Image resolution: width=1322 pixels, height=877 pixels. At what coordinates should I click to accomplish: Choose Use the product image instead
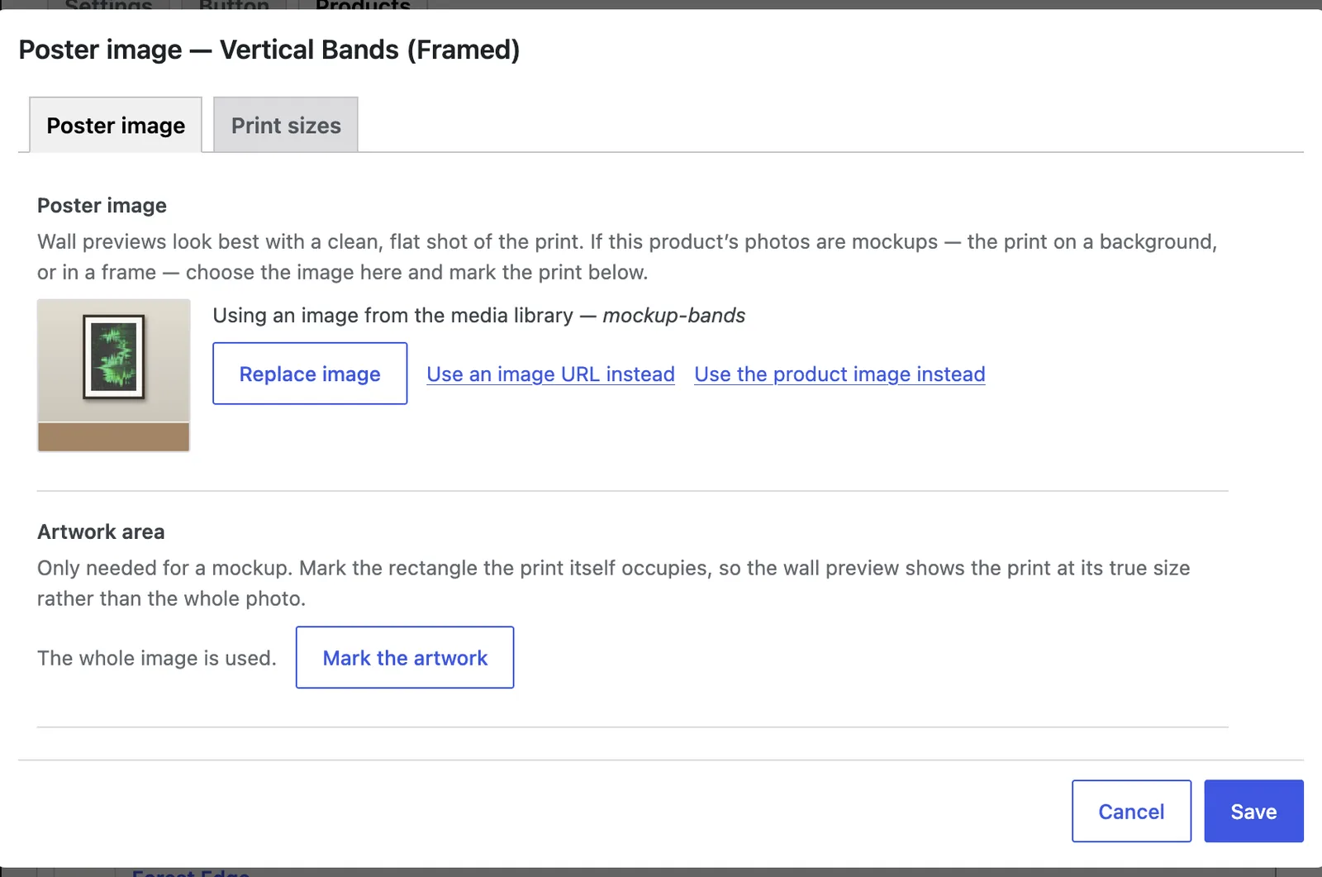[839, 374]
